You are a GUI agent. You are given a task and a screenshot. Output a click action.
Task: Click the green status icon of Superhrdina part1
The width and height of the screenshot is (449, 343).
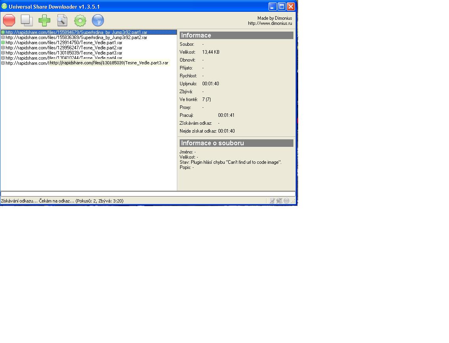(x=3, y=32)
